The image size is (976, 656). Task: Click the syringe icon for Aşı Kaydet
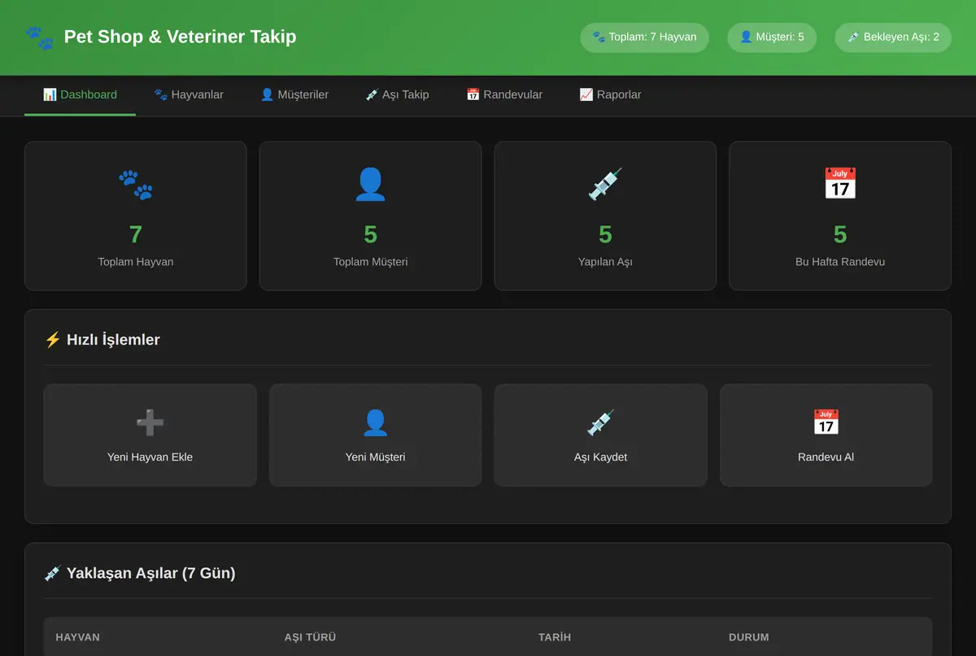(601, 422)
